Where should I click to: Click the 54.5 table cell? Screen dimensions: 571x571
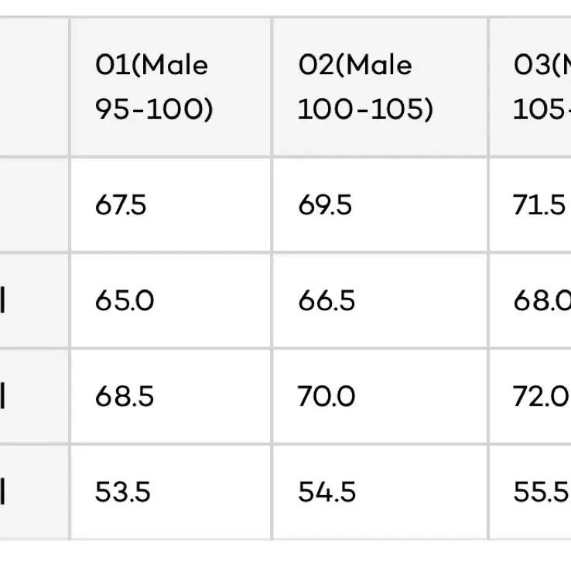coord(380,492)
